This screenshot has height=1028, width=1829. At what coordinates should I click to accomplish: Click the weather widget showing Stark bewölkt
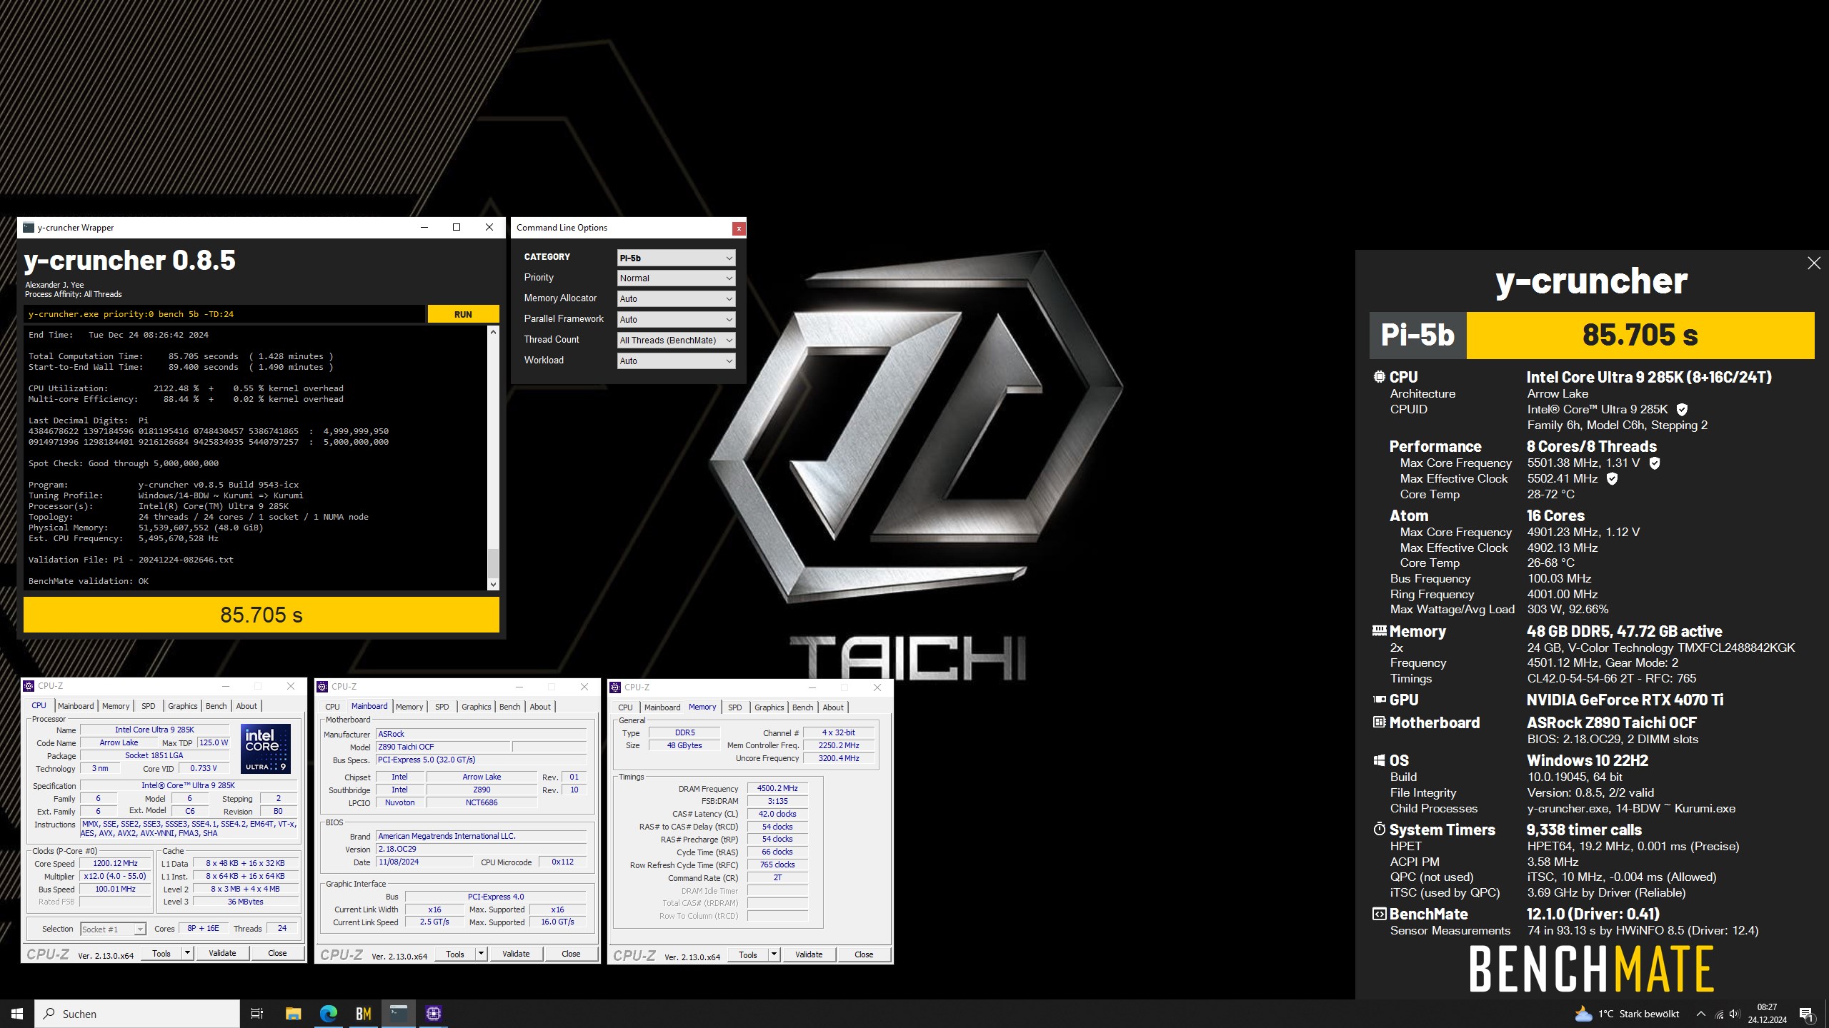[x=1627, y=1014]
